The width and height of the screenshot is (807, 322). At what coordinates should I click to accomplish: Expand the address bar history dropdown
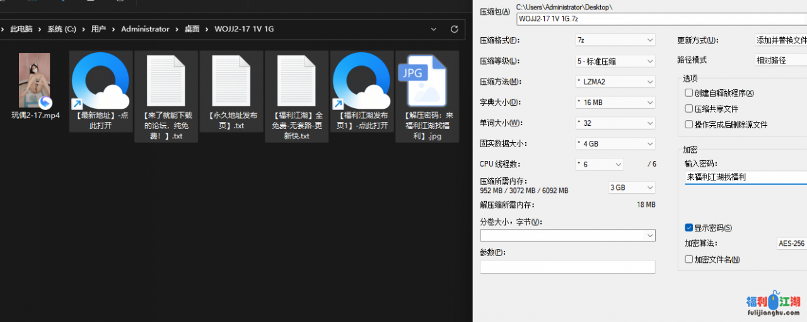pyautogui.click(x=433, y=29)
